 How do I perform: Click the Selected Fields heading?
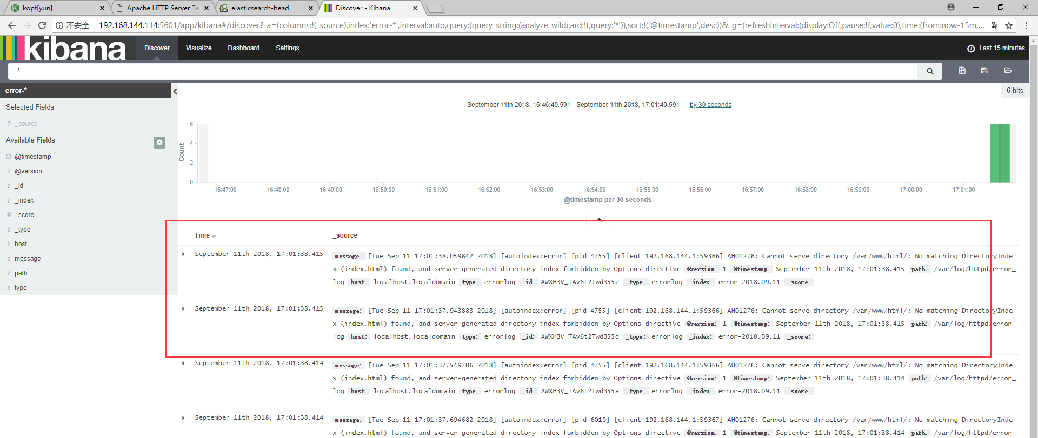click(x=30, y=107)
